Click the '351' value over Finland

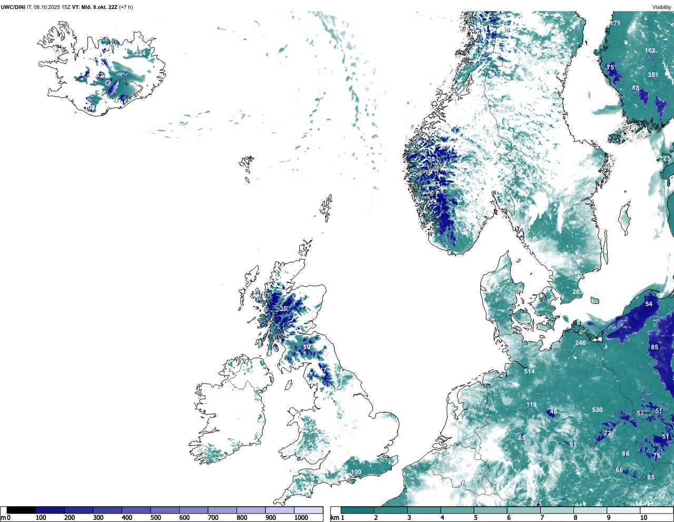[653, 75]
